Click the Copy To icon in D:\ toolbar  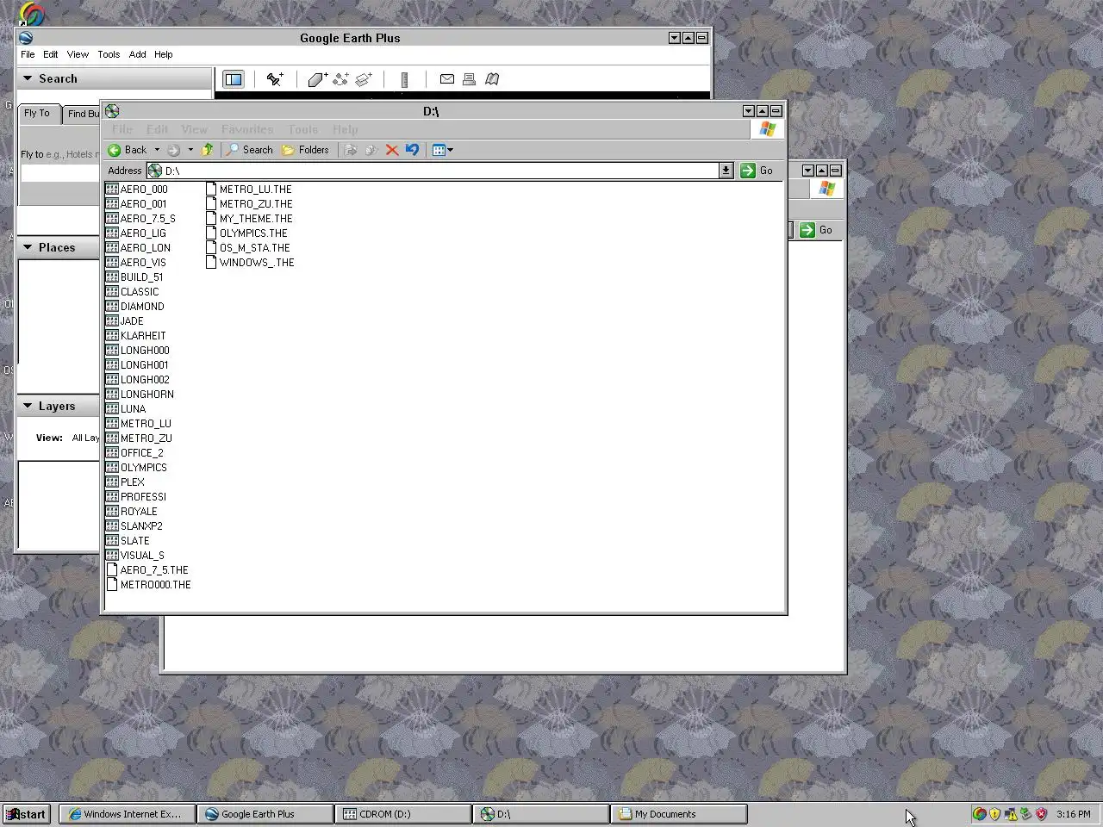[x=371, y=150]
